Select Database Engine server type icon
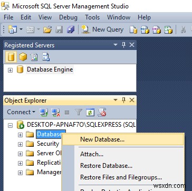This screenshot has height=191, width=192. click(11, 57)
